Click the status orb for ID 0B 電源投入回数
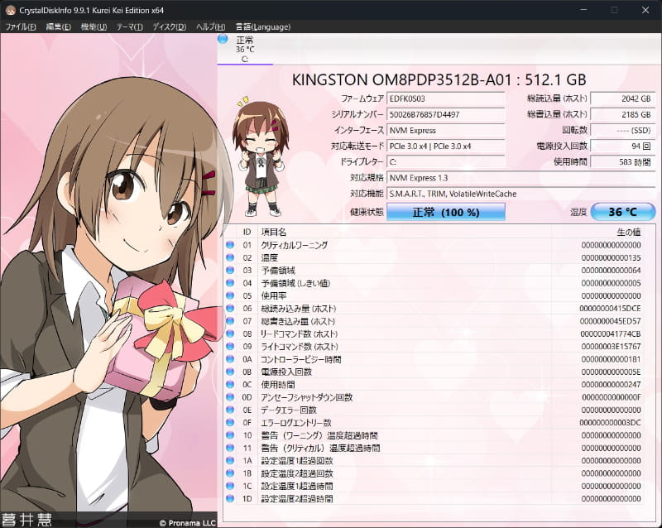The height and width of the screenshot is (528, 662). pyautogui.click(x=230, y=372)
